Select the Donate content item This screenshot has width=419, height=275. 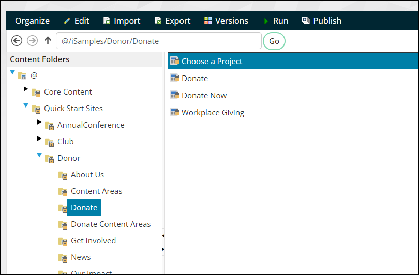(x=195, y=78)
